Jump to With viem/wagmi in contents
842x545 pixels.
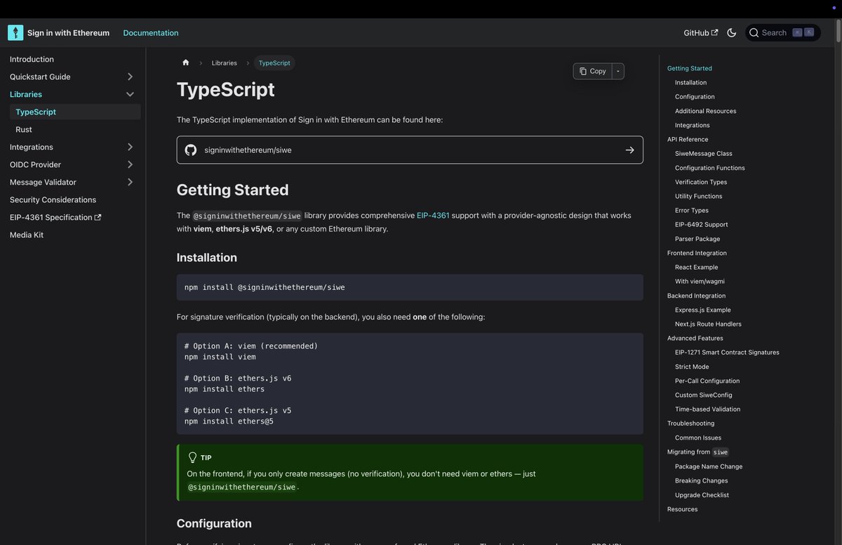coord(700,282)
